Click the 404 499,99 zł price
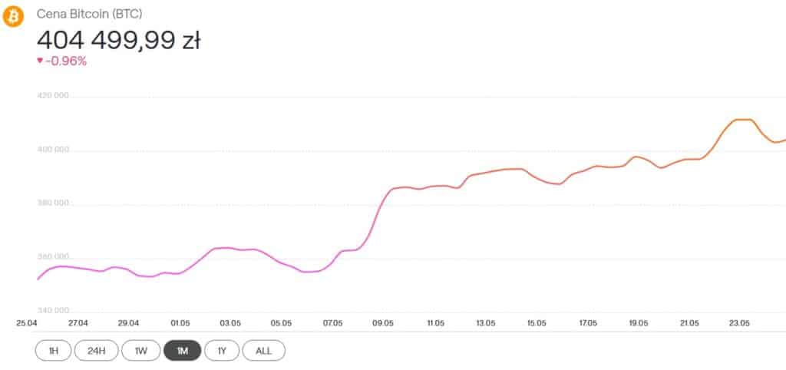This screenshot has height=370, width=786. [x=118, y=39]
